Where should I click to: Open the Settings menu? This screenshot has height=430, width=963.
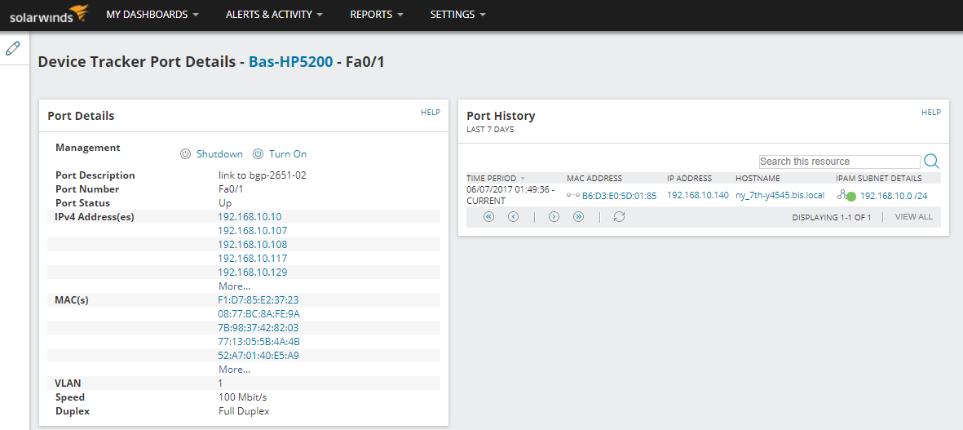(457, 15)
